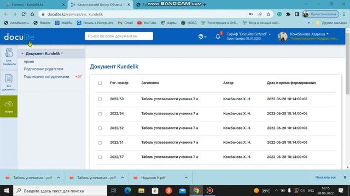Open Bandicam recorder from the taskbar
The height and width of the screenshot is (196, 350).
(x=209, y=191)
